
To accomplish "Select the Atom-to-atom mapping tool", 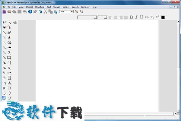I will pos(9,73).
